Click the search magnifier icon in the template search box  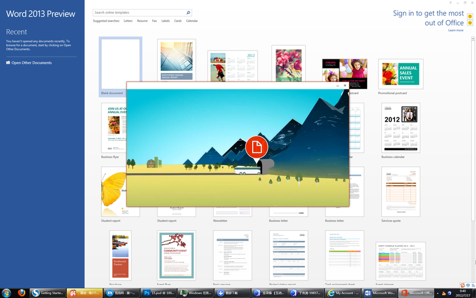tap(188, 12)
